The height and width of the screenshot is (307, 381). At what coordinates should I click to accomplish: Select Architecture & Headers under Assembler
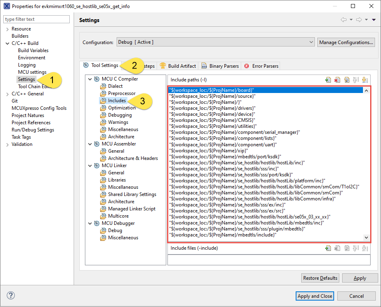pos(133,158)
